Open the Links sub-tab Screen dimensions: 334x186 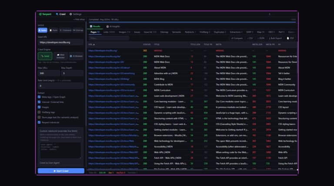pos(109,32)
